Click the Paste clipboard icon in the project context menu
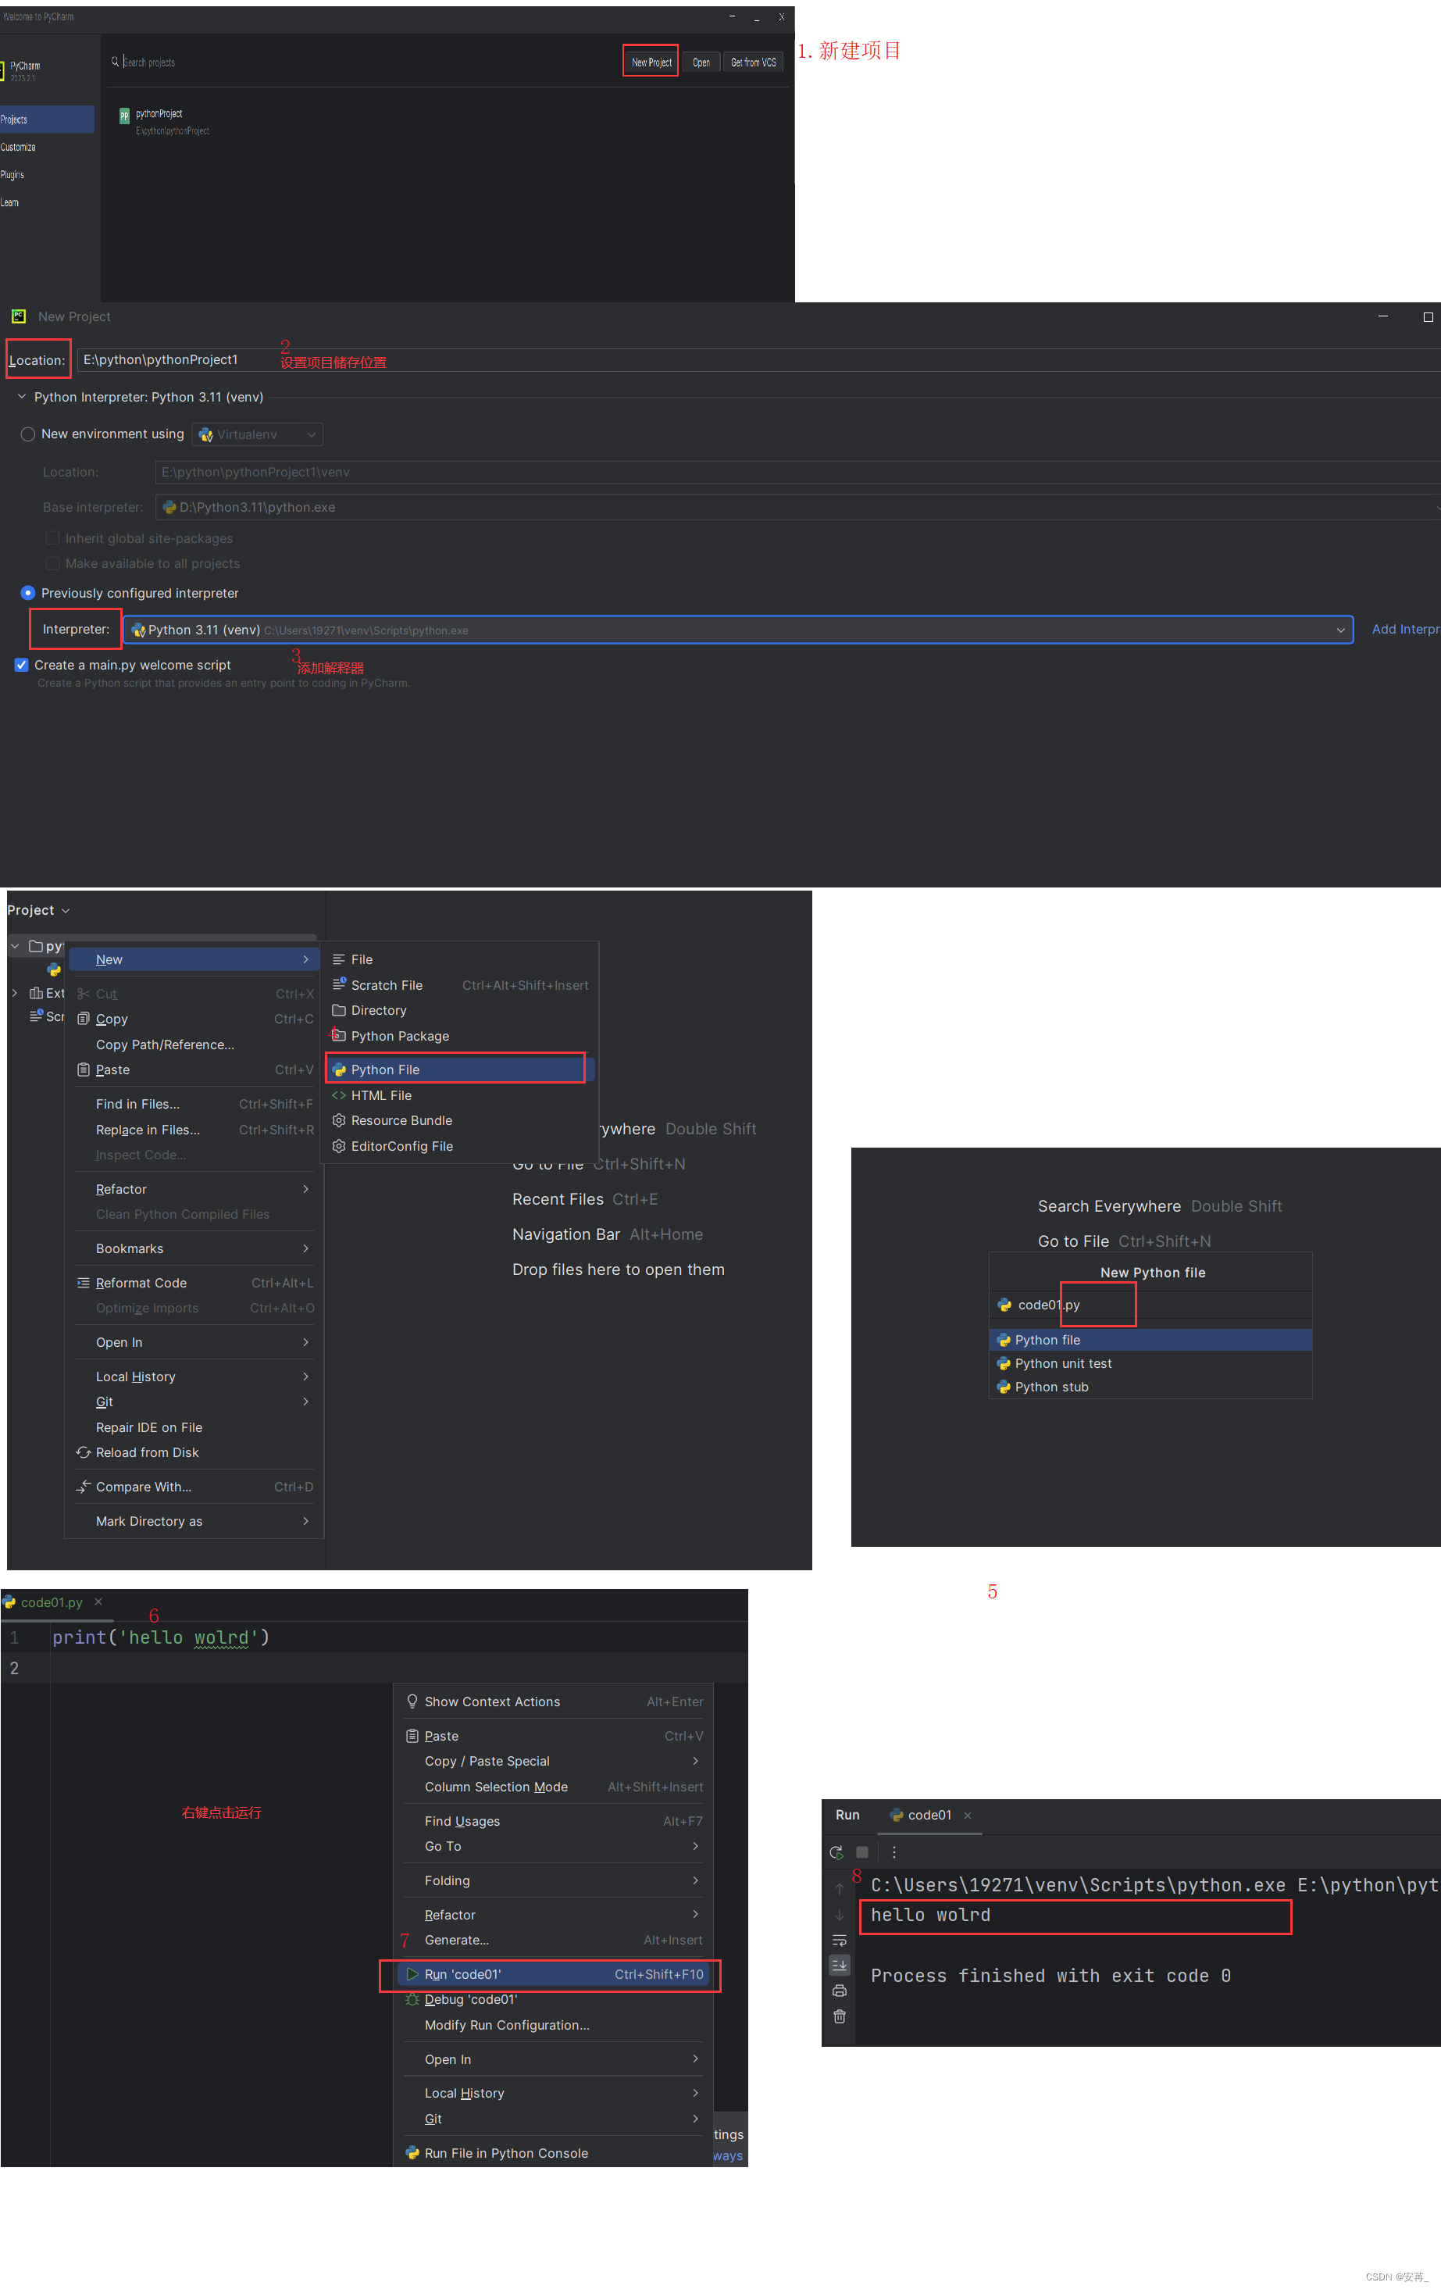This screenshot has height=2289, width=1441. click(x=84, y=1070)
